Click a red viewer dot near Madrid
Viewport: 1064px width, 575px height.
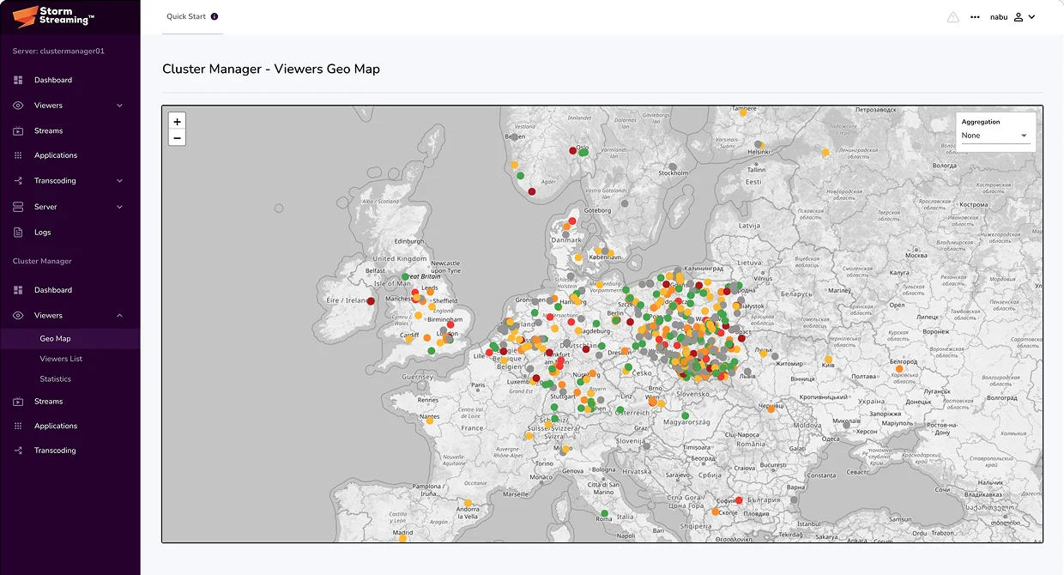click(402, 537)
